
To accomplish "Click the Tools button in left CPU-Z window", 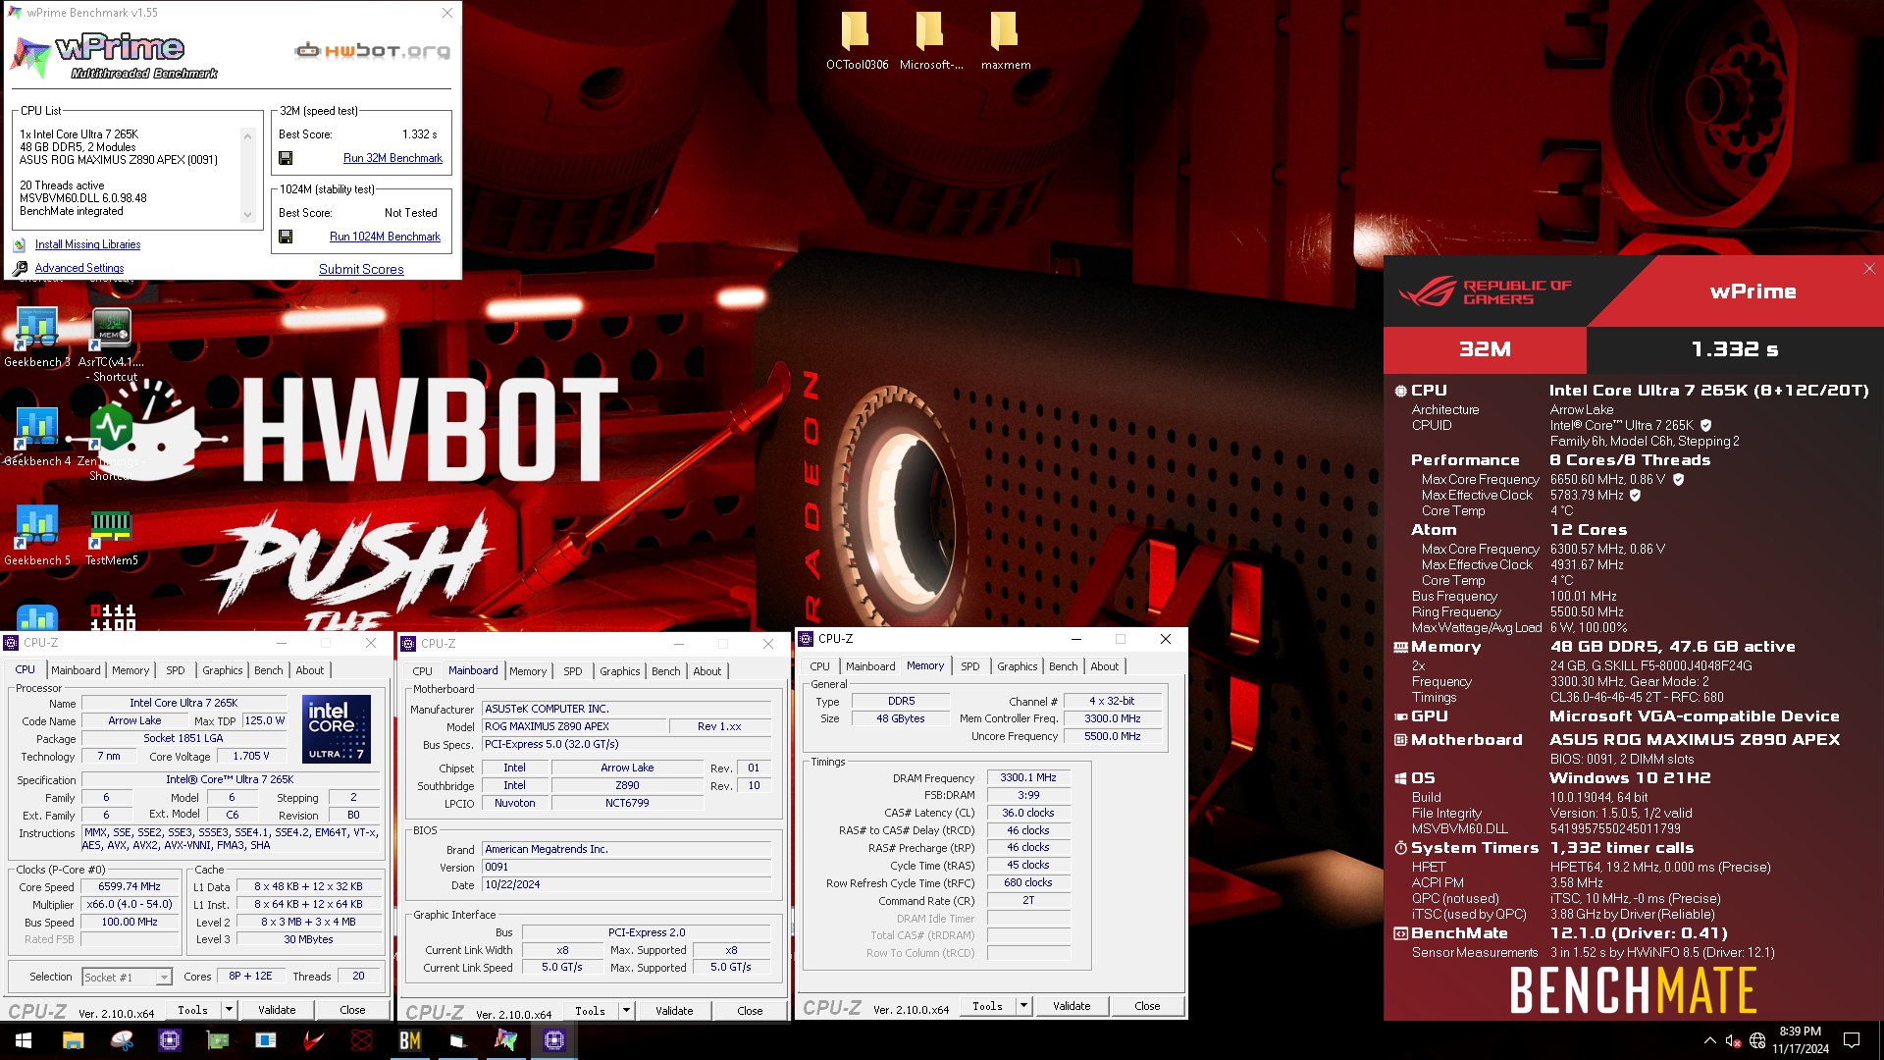I will [x=193, y=1009].
